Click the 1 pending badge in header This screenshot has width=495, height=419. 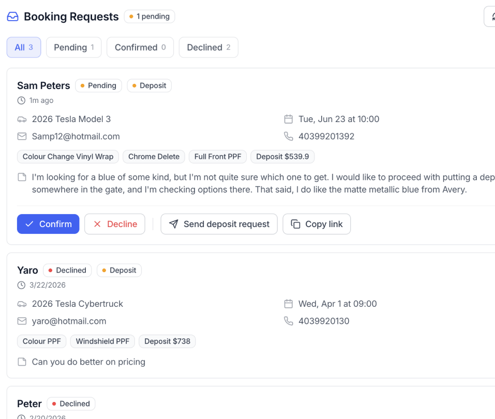click(x=149, y=17)
